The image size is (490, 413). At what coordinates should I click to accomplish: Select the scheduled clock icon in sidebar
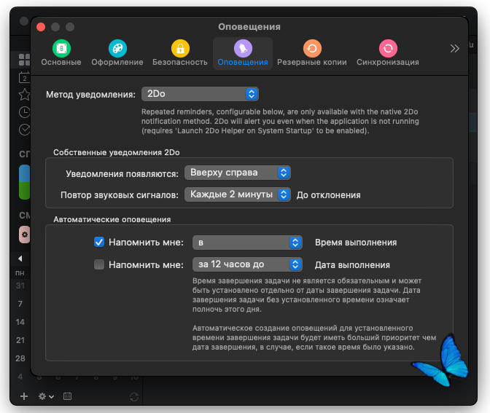(25, 112)
